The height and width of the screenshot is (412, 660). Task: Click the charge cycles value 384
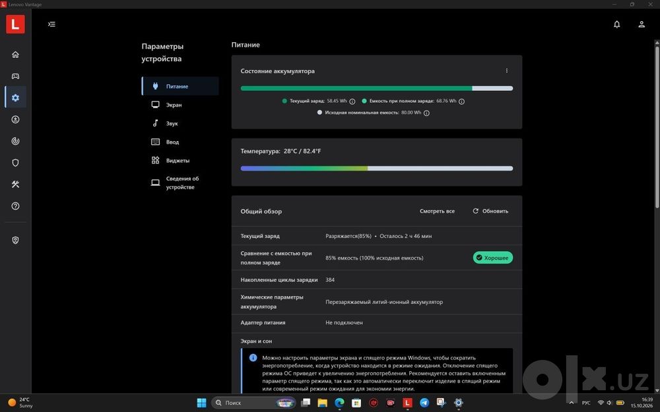330,280
